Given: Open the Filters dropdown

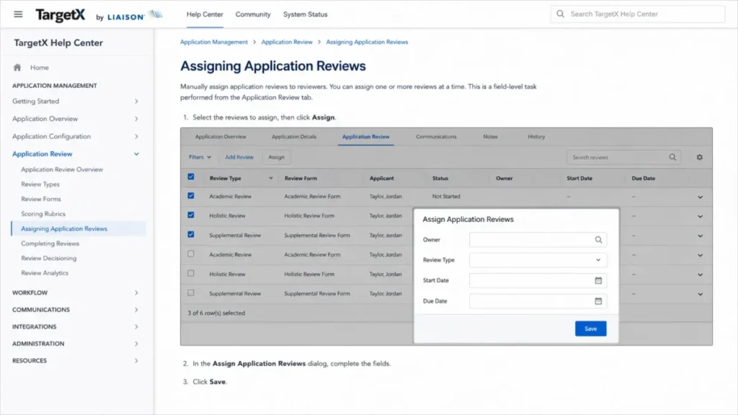Looking at the screenshot, I should coord(200,157).
